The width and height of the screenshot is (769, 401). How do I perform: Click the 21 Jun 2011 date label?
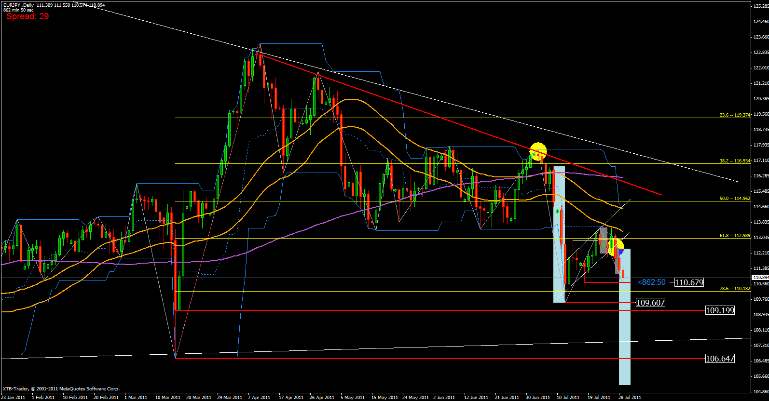507,398
